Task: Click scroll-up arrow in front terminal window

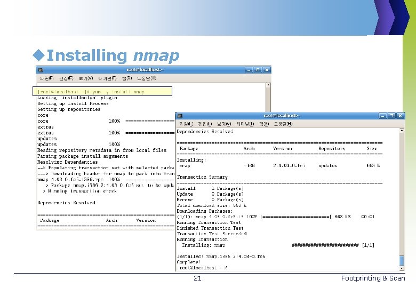Action: (x=402, y=131)
